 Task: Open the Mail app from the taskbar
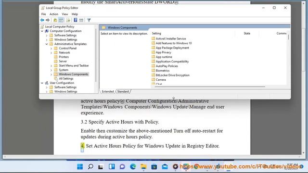165,167
